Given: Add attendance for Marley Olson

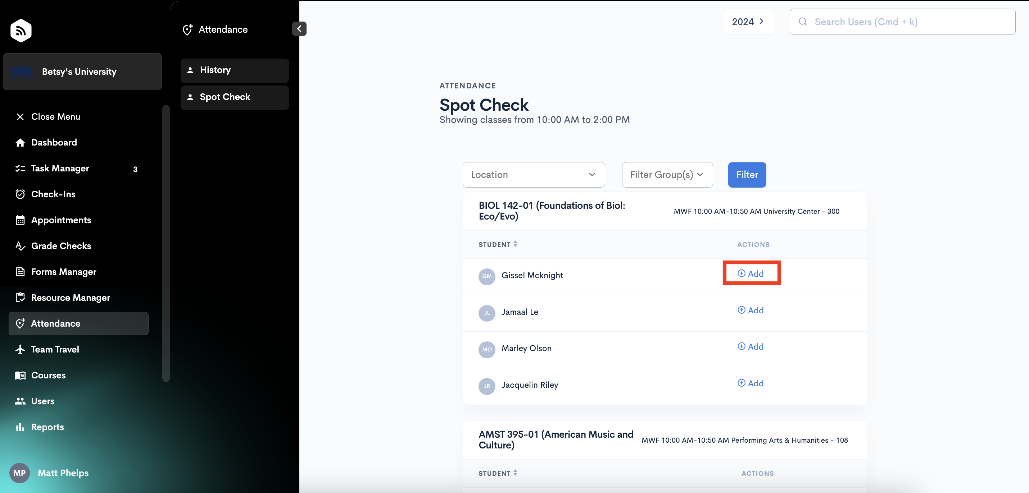Looking at the screenshot, I should [751, 347].
